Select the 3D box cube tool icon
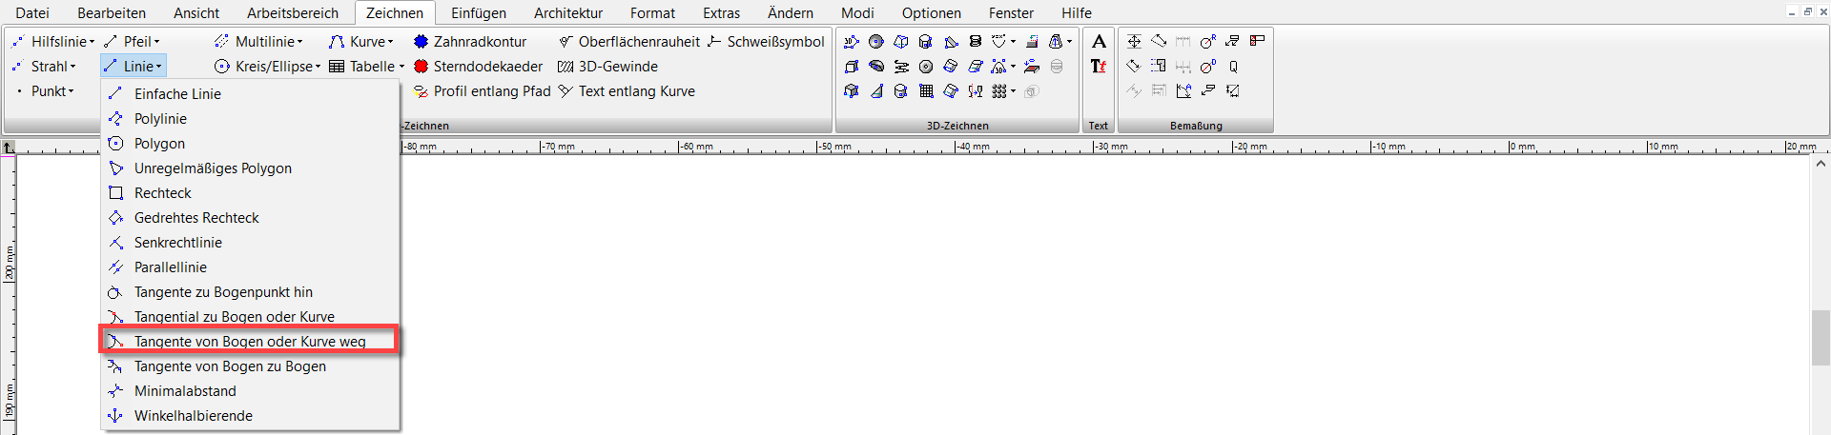The width and height of the screenshot is (1831, 435). 852,67
